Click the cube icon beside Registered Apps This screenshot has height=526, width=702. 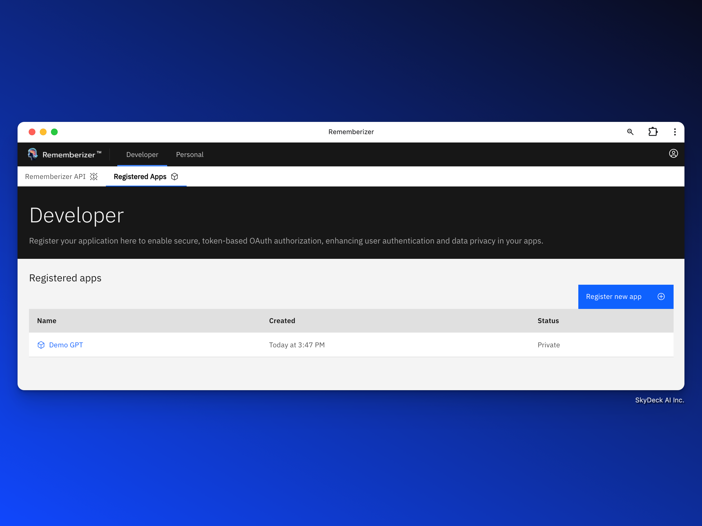point(175,177)
